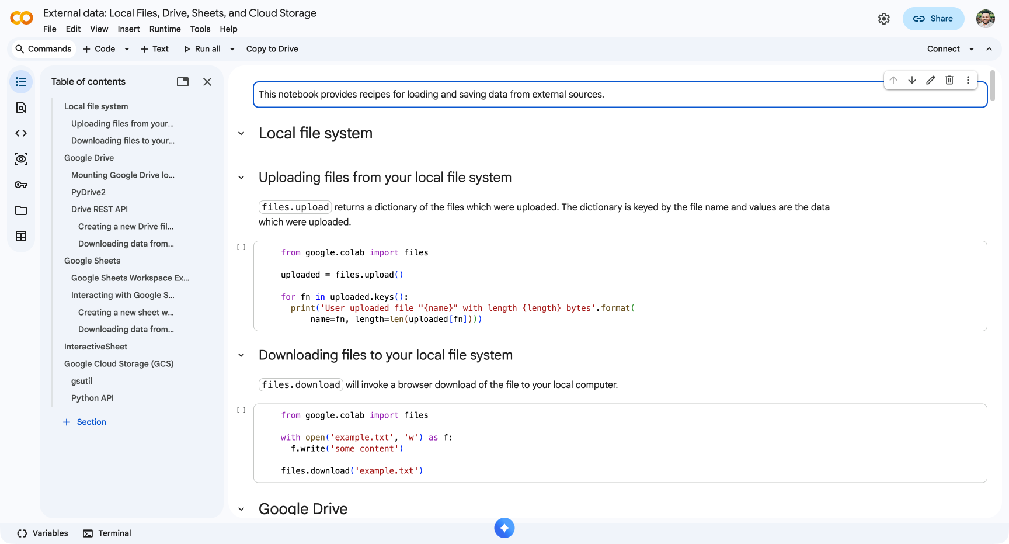Go to InteractiveSheet in contents
The width and height of the screenshot is (1009, 544).
[x=96, y=347]
